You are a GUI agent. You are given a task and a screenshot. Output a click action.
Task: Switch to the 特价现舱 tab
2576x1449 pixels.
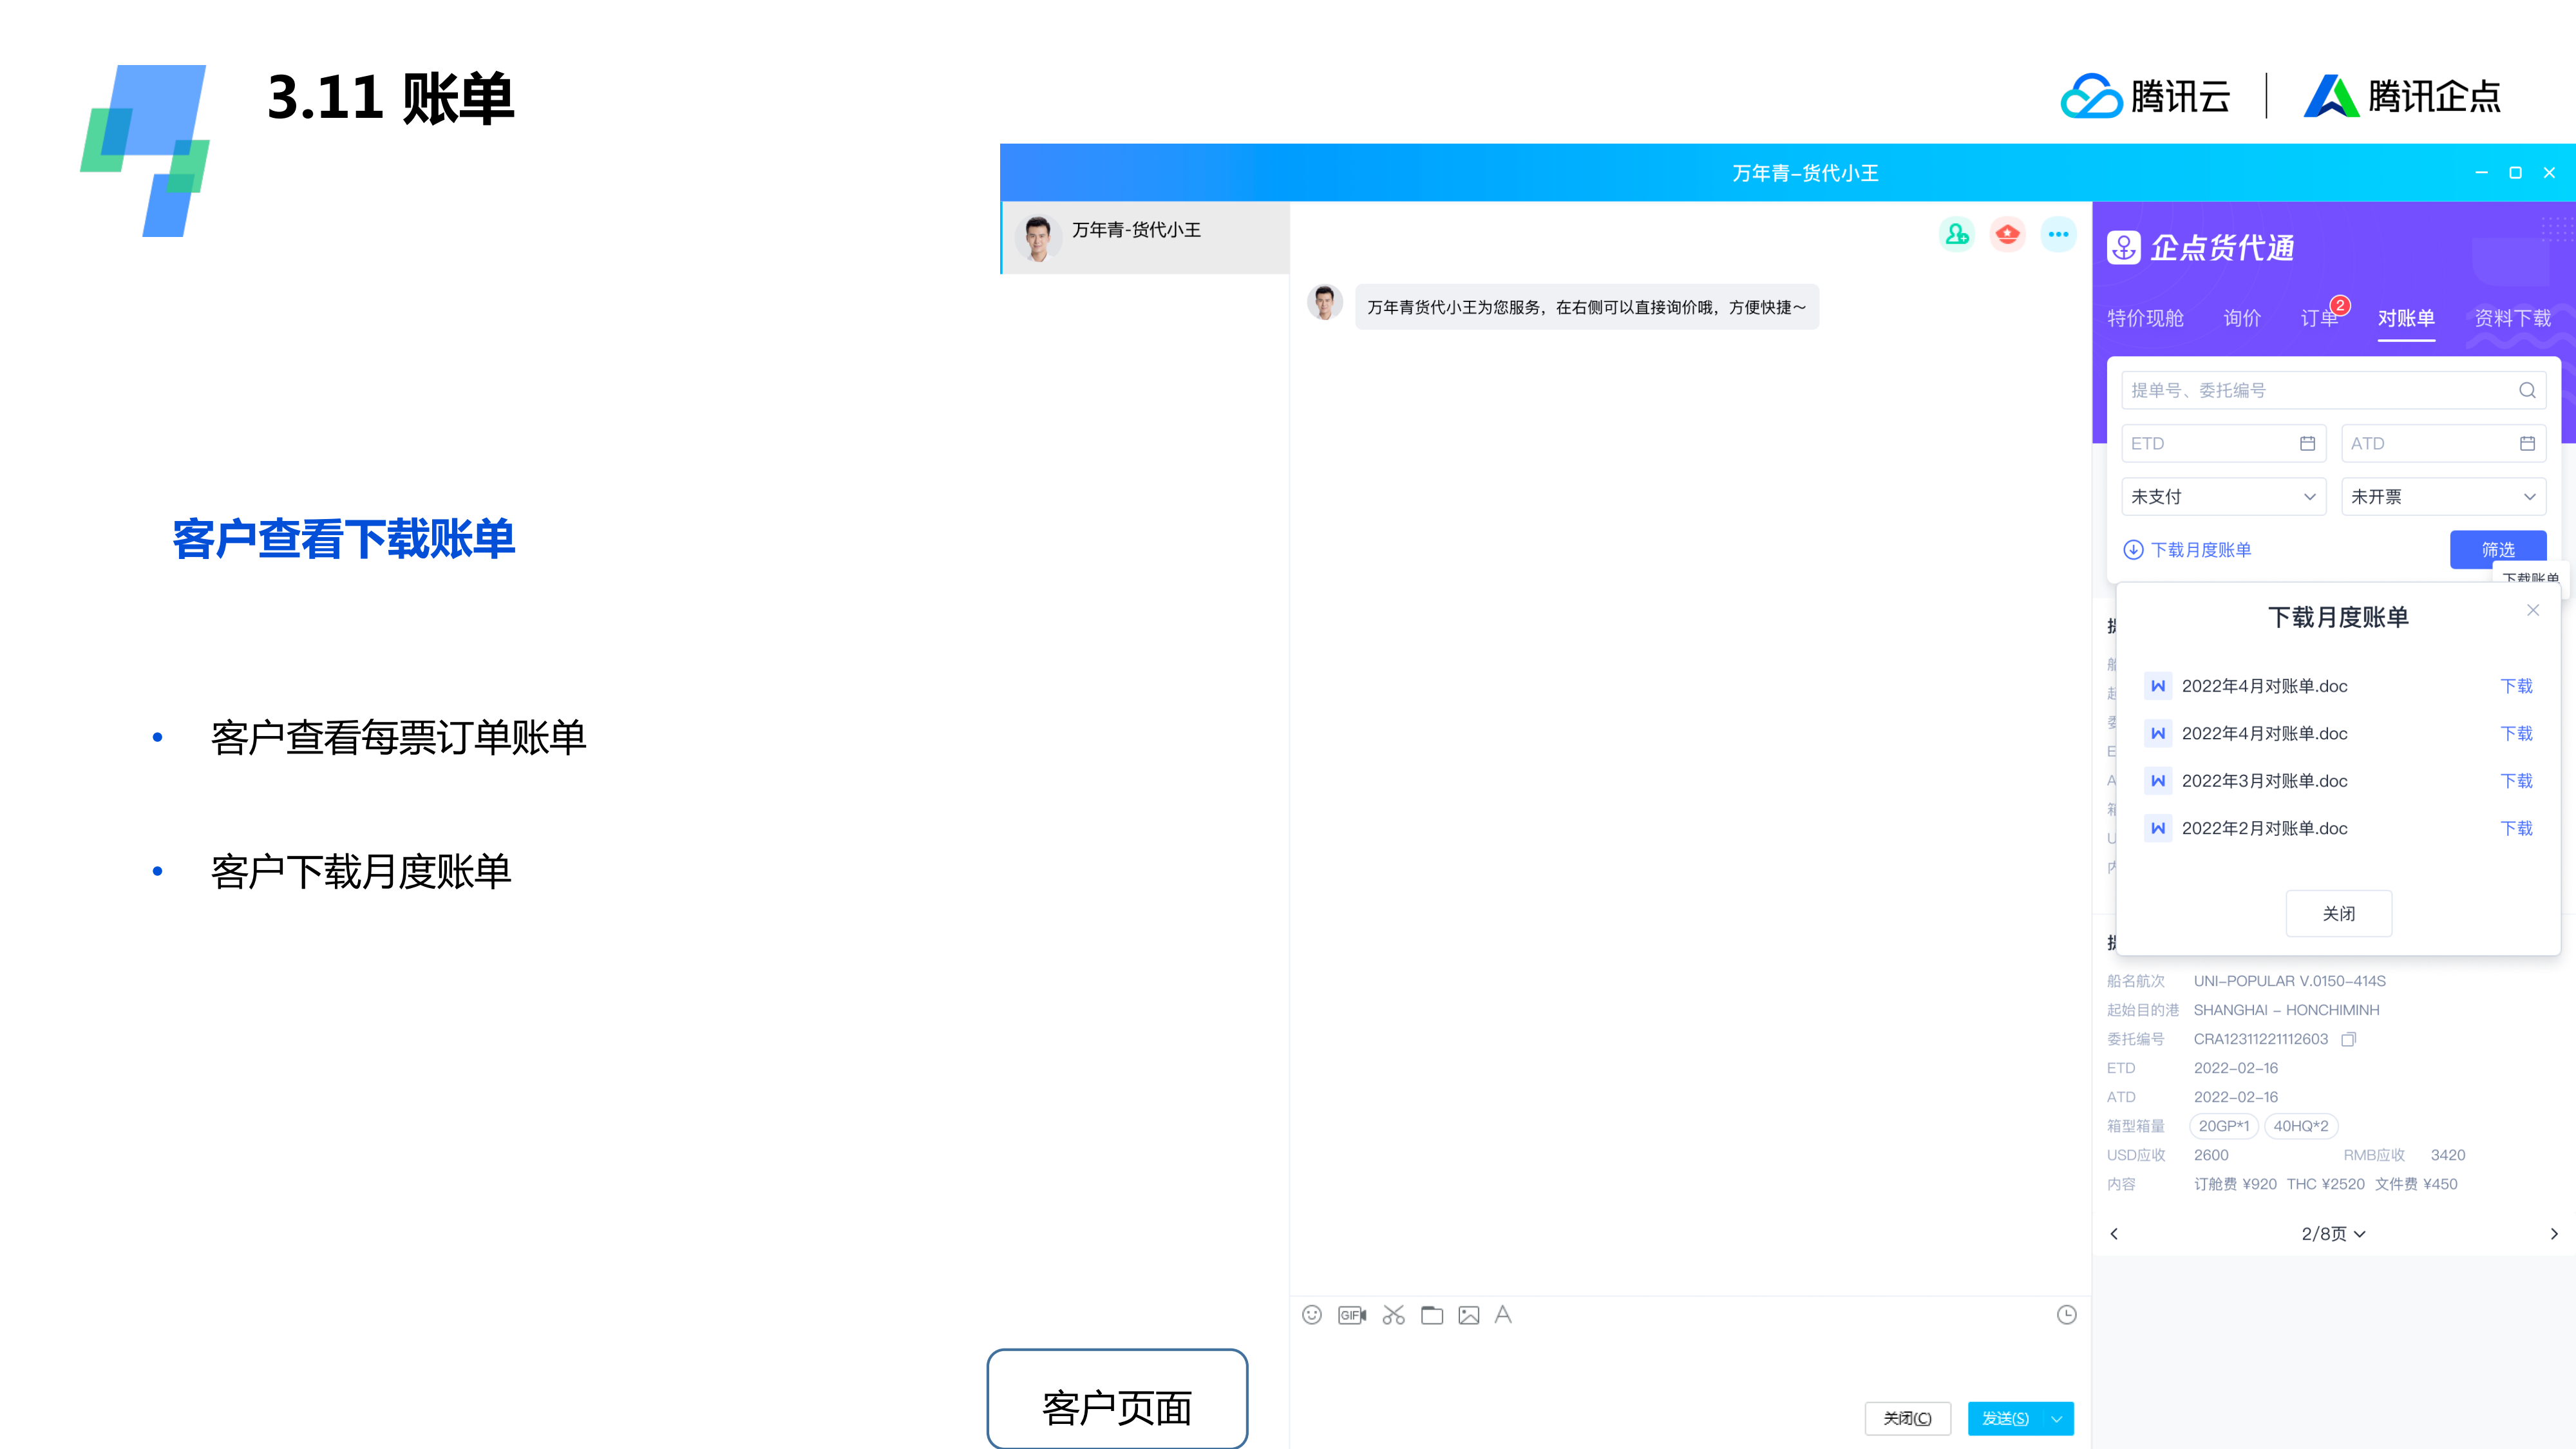click(2145, 318)
